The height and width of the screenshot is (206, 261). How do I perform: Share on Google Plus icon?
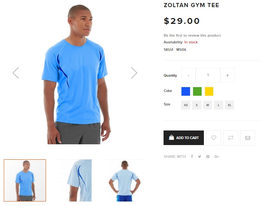pos(217,157)
